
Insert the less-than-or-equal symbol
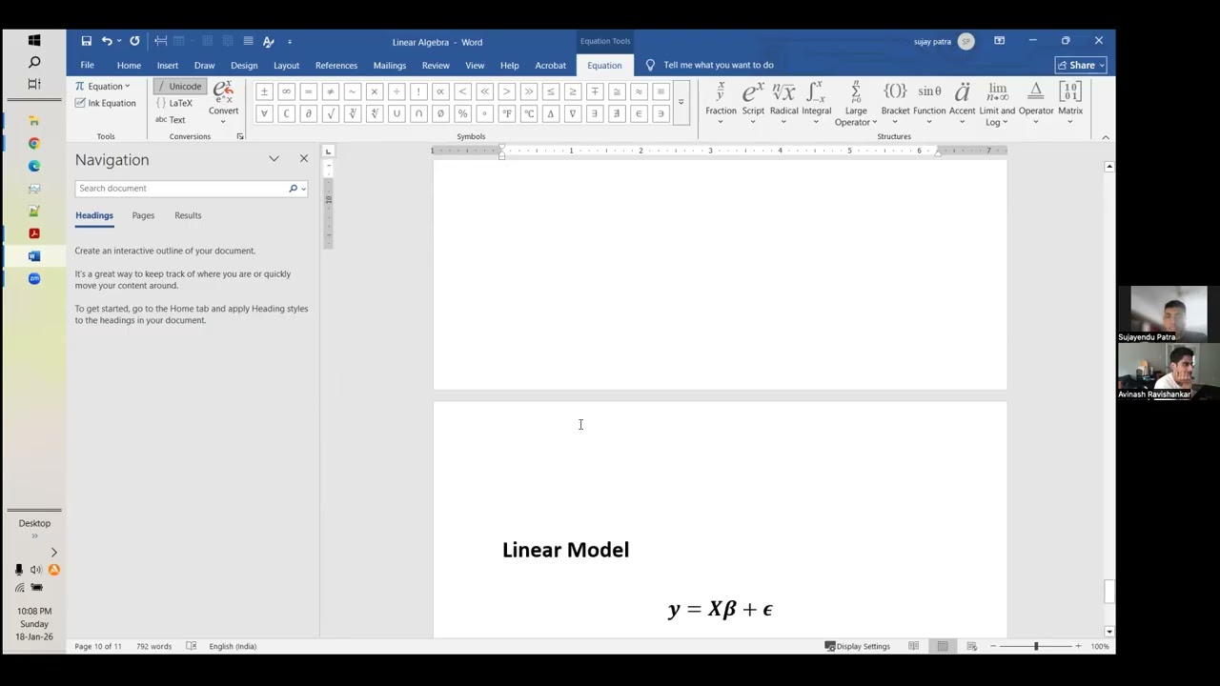tap(550, 91)
